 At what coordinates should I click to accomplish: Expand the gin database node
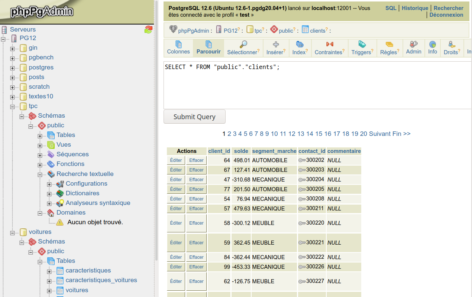12,48
